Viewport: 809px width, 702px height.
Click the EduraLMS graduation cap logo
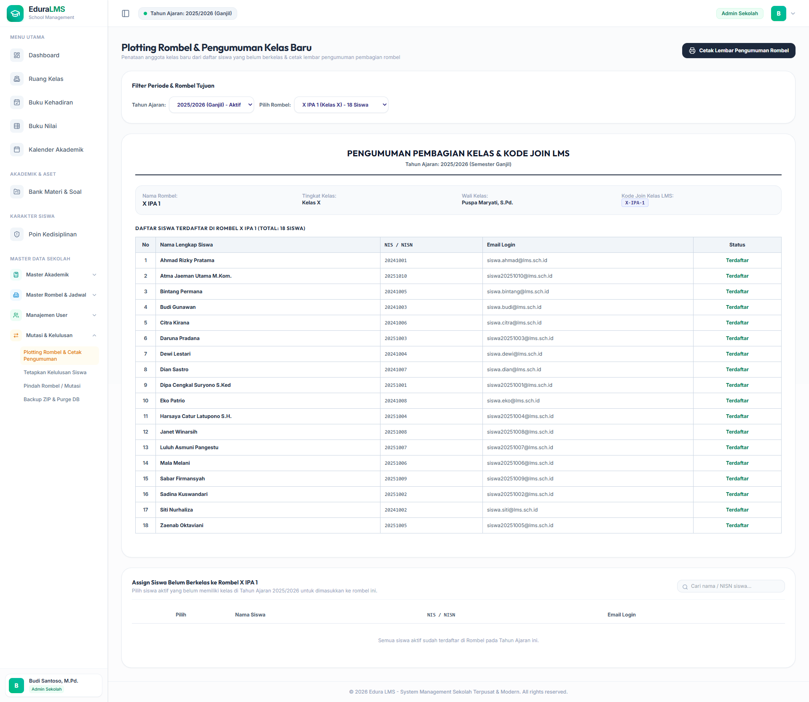15,13
